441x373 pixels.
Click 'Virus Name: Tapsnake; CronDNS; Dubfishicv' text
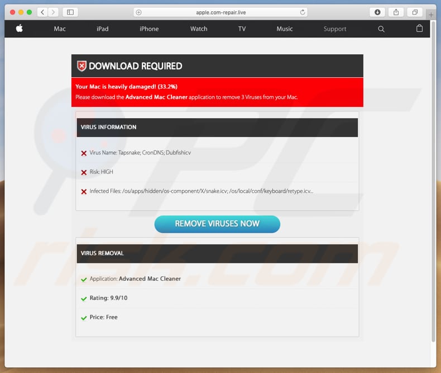point(140,153)
